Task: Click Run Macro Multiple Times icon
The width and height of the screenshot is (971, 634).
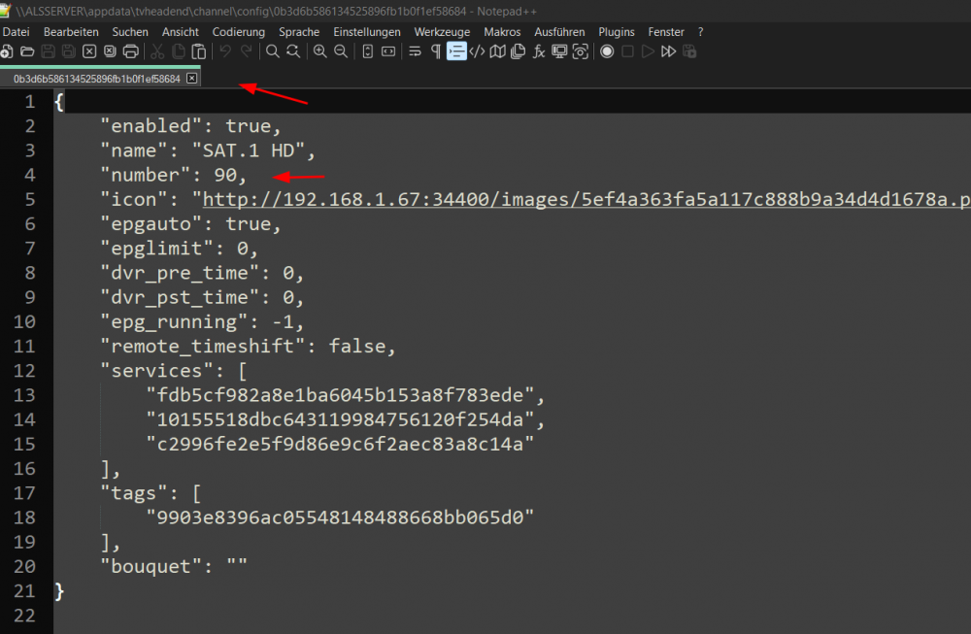Action: click(668, 51)
